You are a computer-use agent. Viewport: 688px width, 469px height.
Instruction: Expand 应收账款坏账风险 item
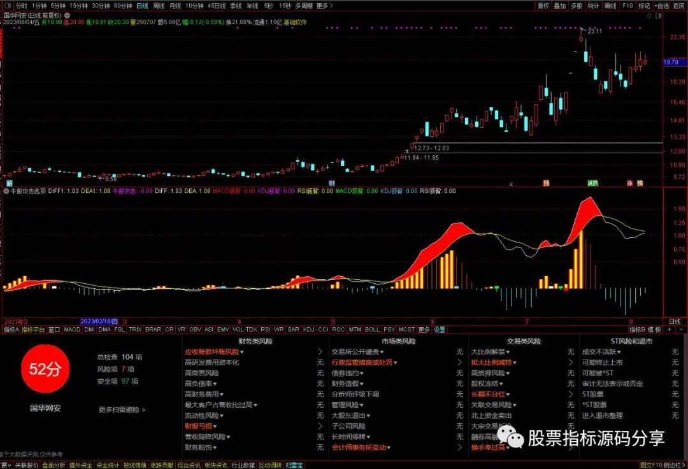click(214, 352)
